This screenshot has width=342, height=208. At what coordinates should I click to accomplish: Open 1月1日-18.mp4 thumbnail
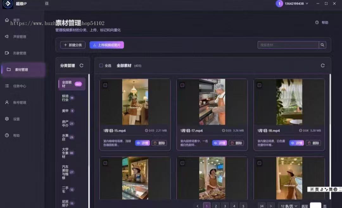click(x=289, y=102)
